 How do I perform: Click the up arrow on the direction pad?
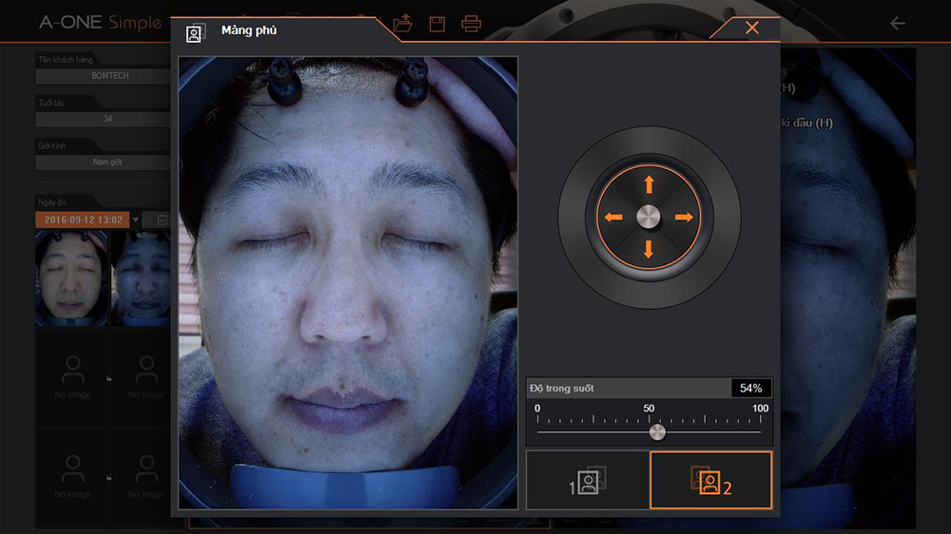click(x=649, y=184)
